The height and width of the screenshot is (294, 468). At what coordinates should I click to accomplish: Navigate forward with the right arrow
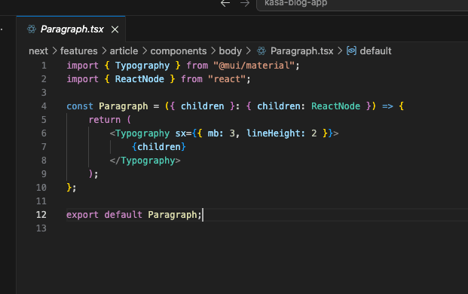[245, 4]
